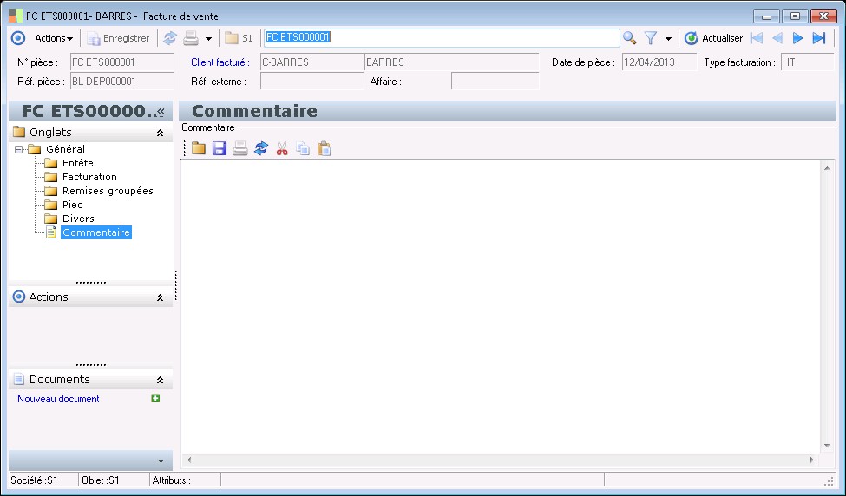This screenshot has width=846, height=496.
Task: Click the C-BARRES client code field
Action: [312, 62]
